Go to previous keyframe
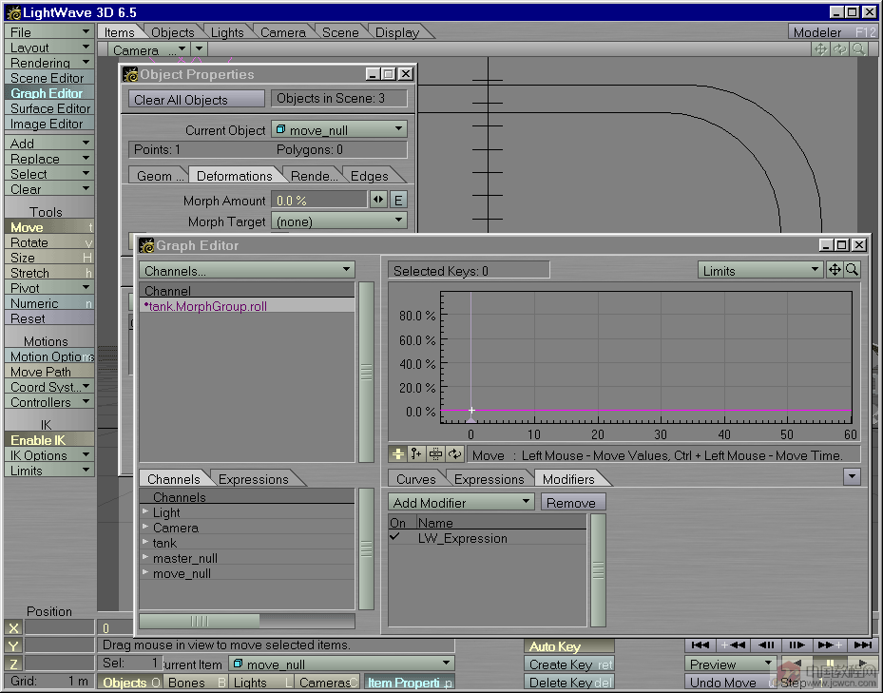This screenshot has height=693, width=883. (733, 645)
